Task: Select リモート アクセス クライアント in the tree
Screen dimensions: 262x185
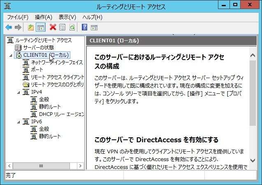Action: click(x=57, y=77)
